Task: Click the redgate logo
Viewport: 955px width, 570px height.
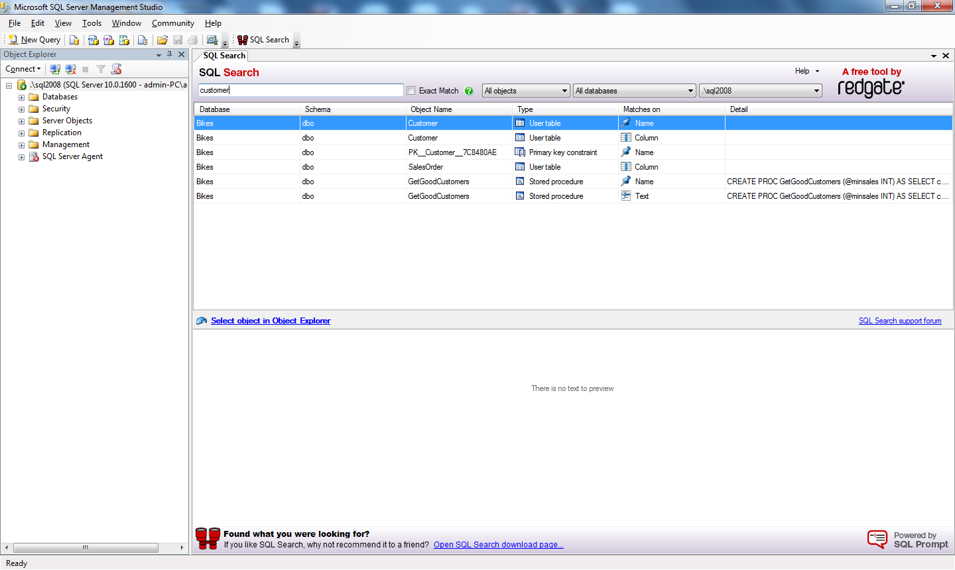Action: (871, 87)
